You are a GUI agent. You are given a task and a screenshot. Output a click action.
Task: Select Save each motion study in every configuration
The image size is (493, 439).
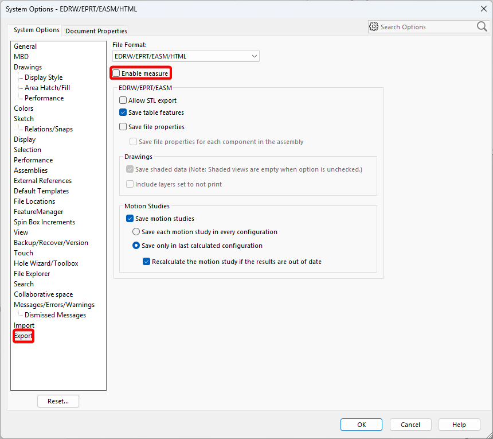tap(136, 232)
